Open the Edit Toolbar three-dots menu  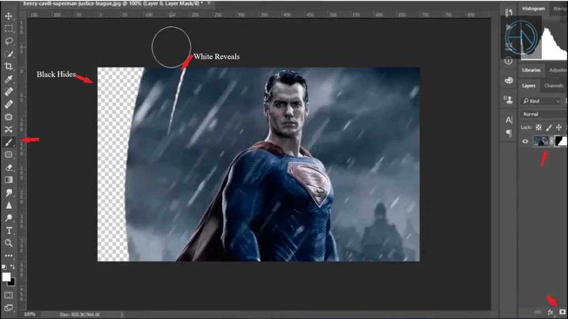click(x=9, y=255)
